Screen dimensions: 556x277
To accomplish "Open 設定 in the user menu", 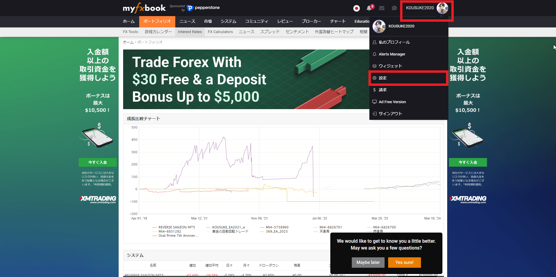I will (x=409, y=78).
